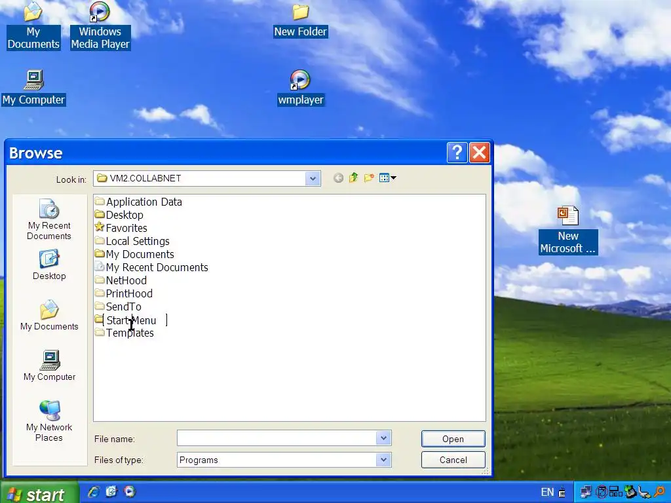The width and height of the screenshot is (671, 503).
Task: Select My Recent Documents in the file list
Action: [x=151, y=267]
